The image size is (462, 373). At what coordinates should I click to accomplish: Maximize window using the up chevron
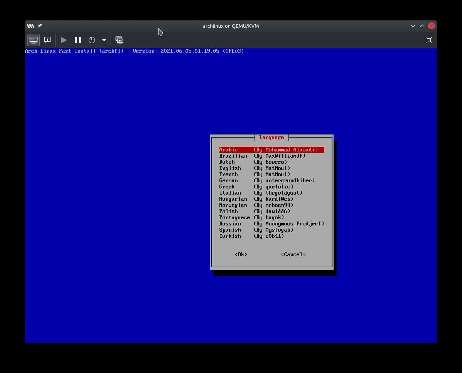click(x=422, y=26)
